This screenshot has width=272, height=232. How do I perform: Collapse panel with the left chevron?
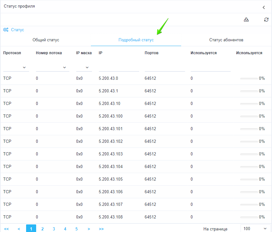(264, 7)
